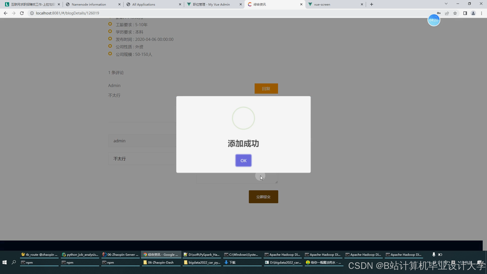The width and height of the screenshot is (487, 274).
Task: Click the OK button in success dialog
Action: (x=243, y=160)
